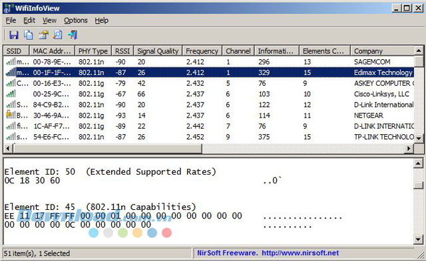Viewport: 426px width, 261px height.
Task: Select the Cisco-Linksys network signal icon
Action: pos(11,94)
